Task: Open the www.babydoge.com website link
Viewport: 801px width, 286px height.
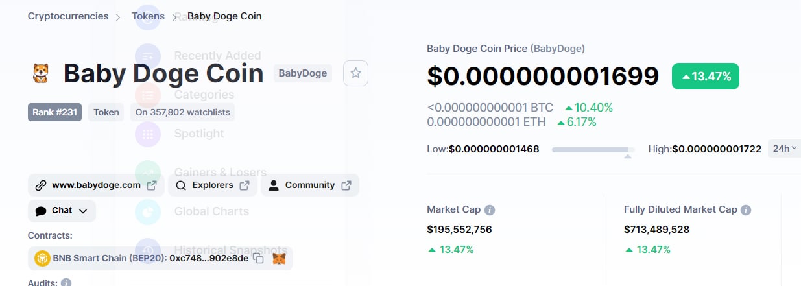Action: [x=96, y=185]
